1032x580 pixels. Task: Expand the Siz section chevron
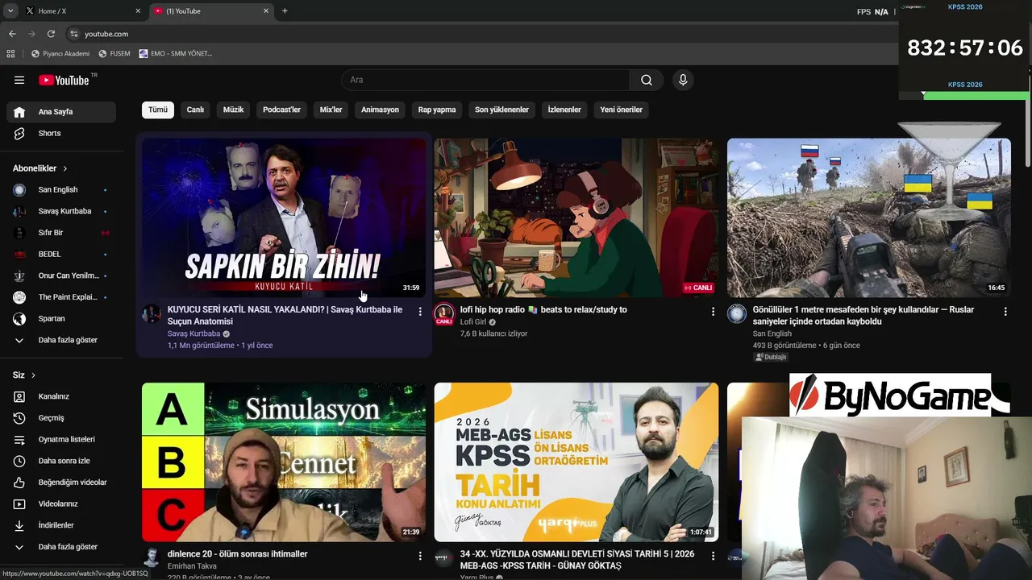tap(33, 375)
